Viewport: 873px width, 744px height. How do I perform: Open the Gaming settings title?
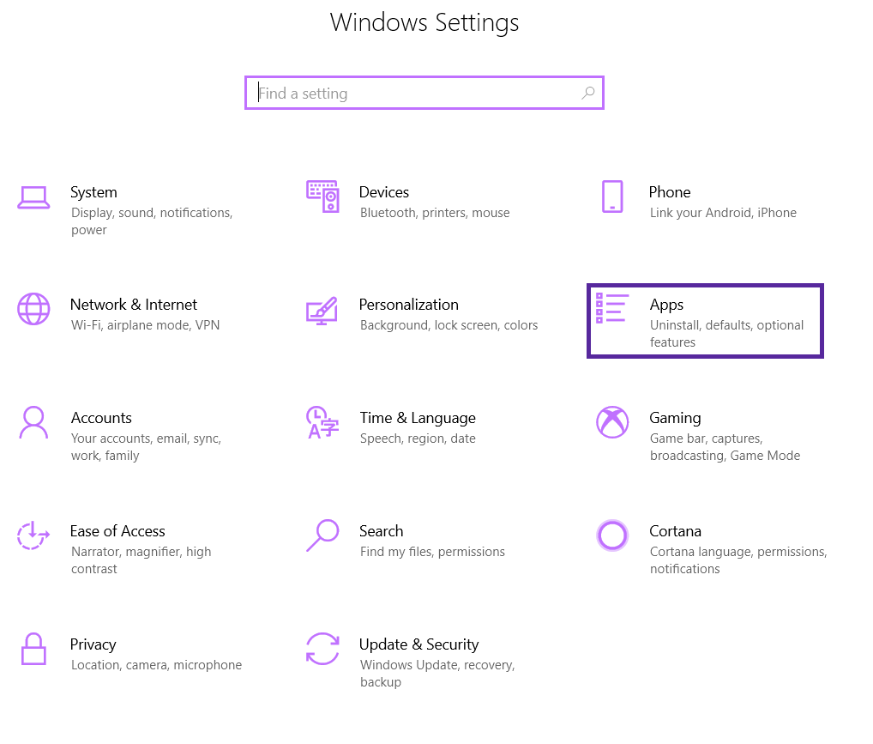tap(675, 418)
